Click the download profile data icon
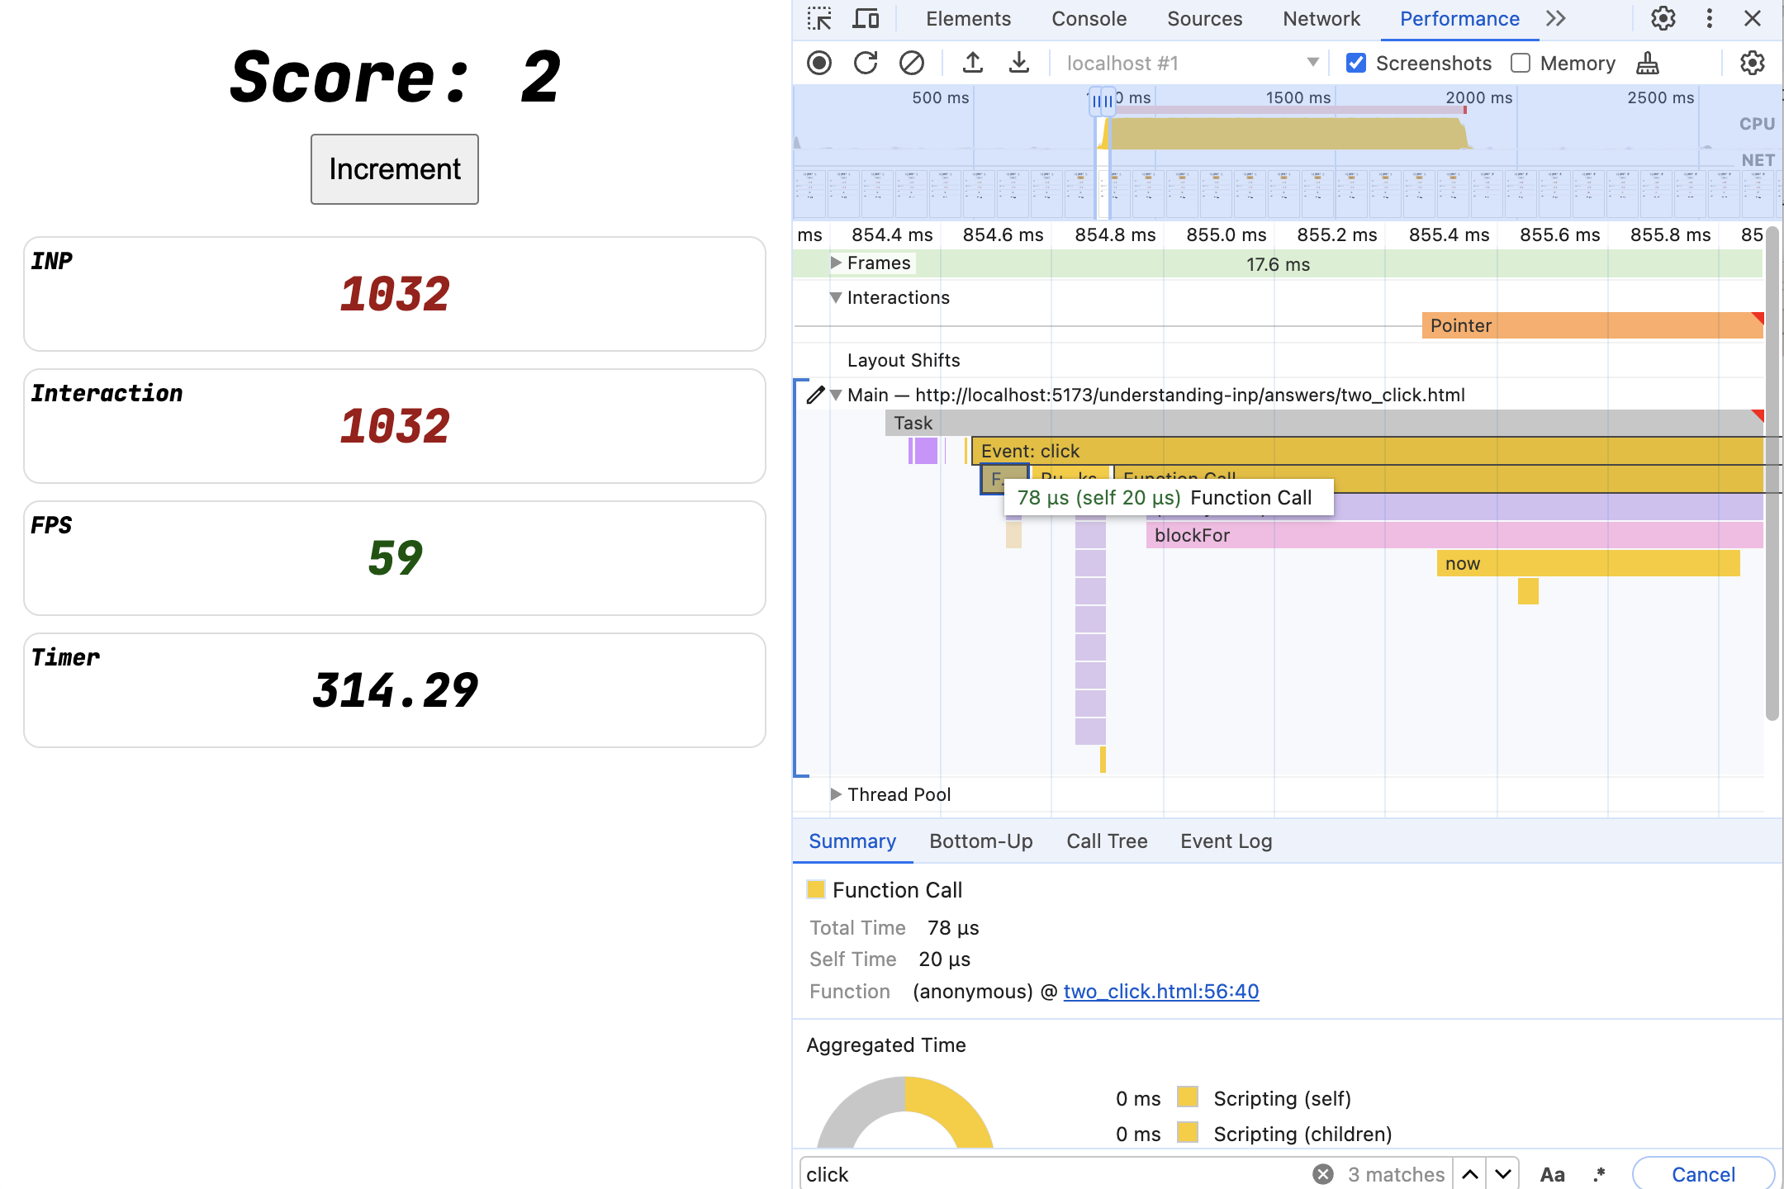Image resolution: width=1784 pixels, height=1189 pixels. (1015, 63)
